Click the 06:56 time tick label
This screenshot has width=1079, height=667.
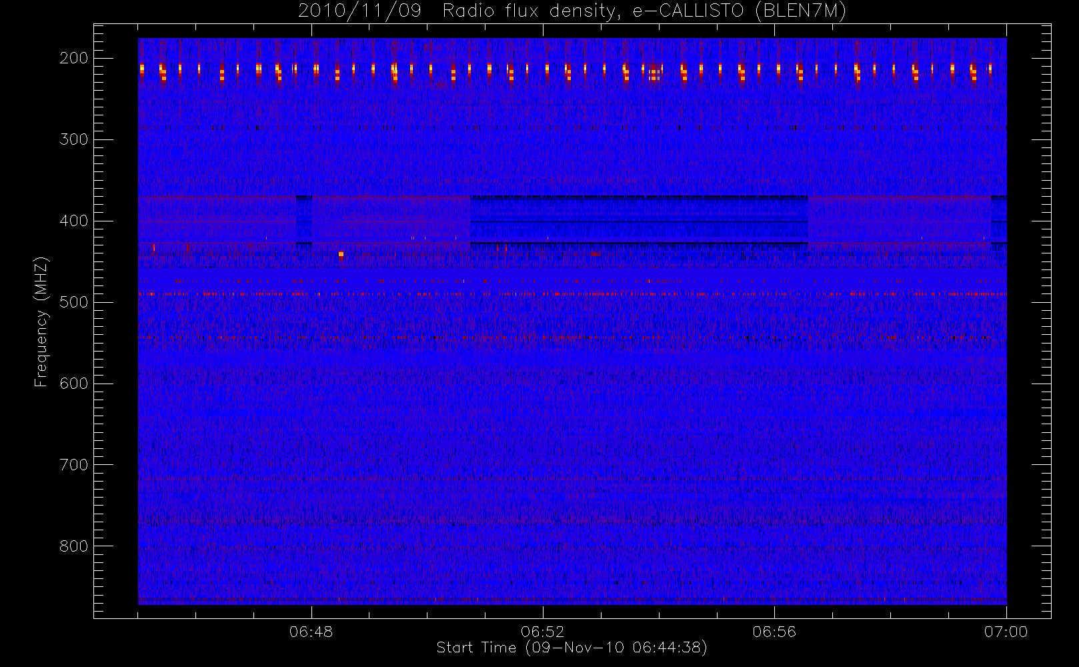(774, 632)
